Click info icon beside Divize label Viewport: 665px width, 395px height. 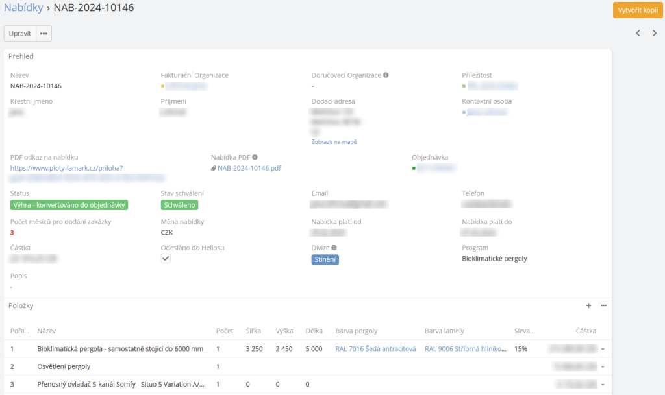(333, 248)
